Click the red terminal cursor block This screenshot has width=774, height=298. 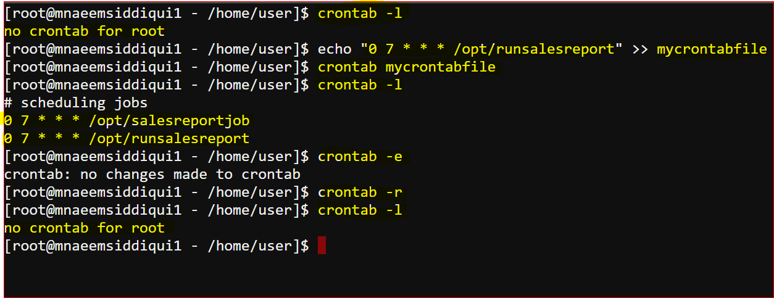pyautogui.click(x=322, y=246)
